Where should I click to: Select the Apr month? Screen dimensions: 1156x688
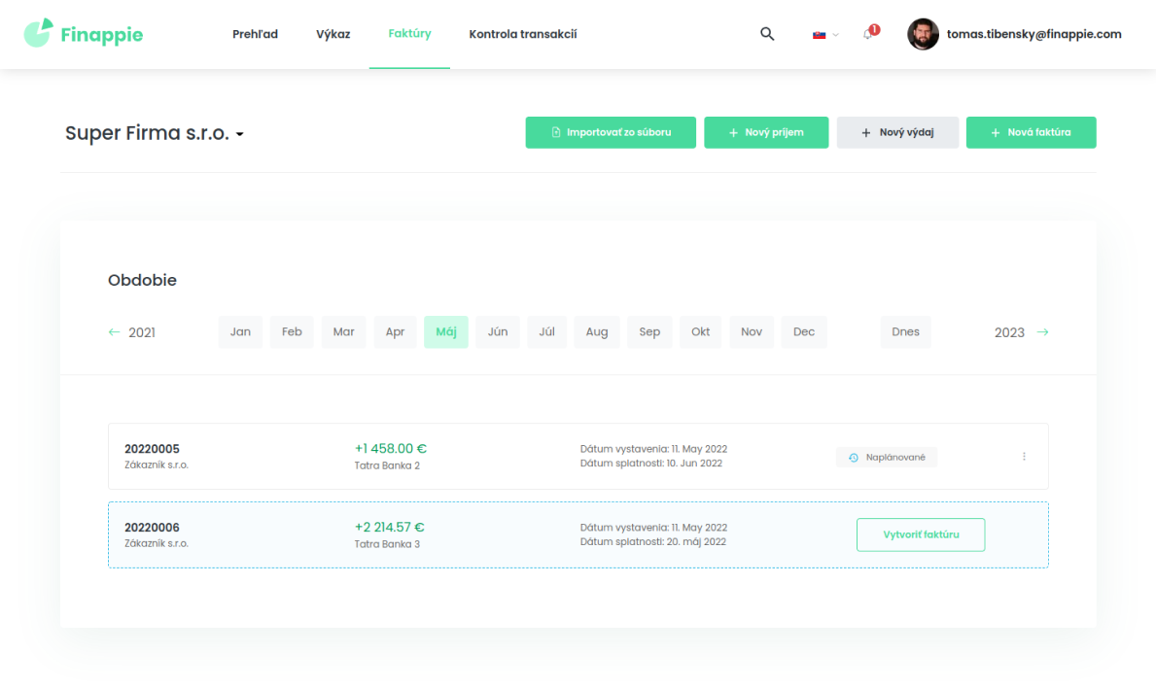tap(395, 332)
